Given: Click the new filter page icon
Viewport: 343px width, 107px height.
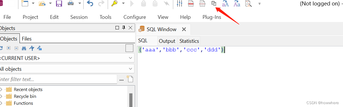Looking at the screenshot, I should (x=130, y=79).
